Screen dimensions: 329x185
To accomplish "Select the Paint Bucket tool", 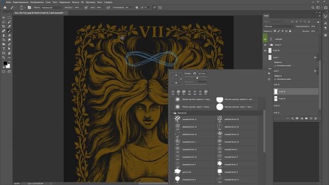I will tap(4, 40).
